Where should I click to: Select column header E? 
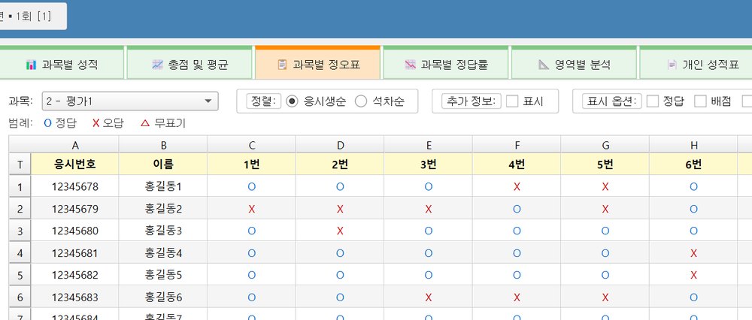click(x=429, y=145)
